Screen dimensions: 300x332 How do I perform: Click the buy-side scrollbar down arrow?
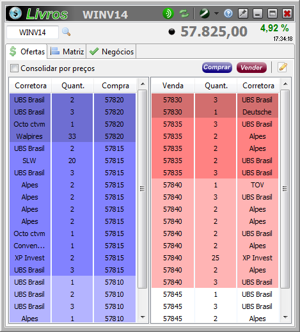click(143, 317)
